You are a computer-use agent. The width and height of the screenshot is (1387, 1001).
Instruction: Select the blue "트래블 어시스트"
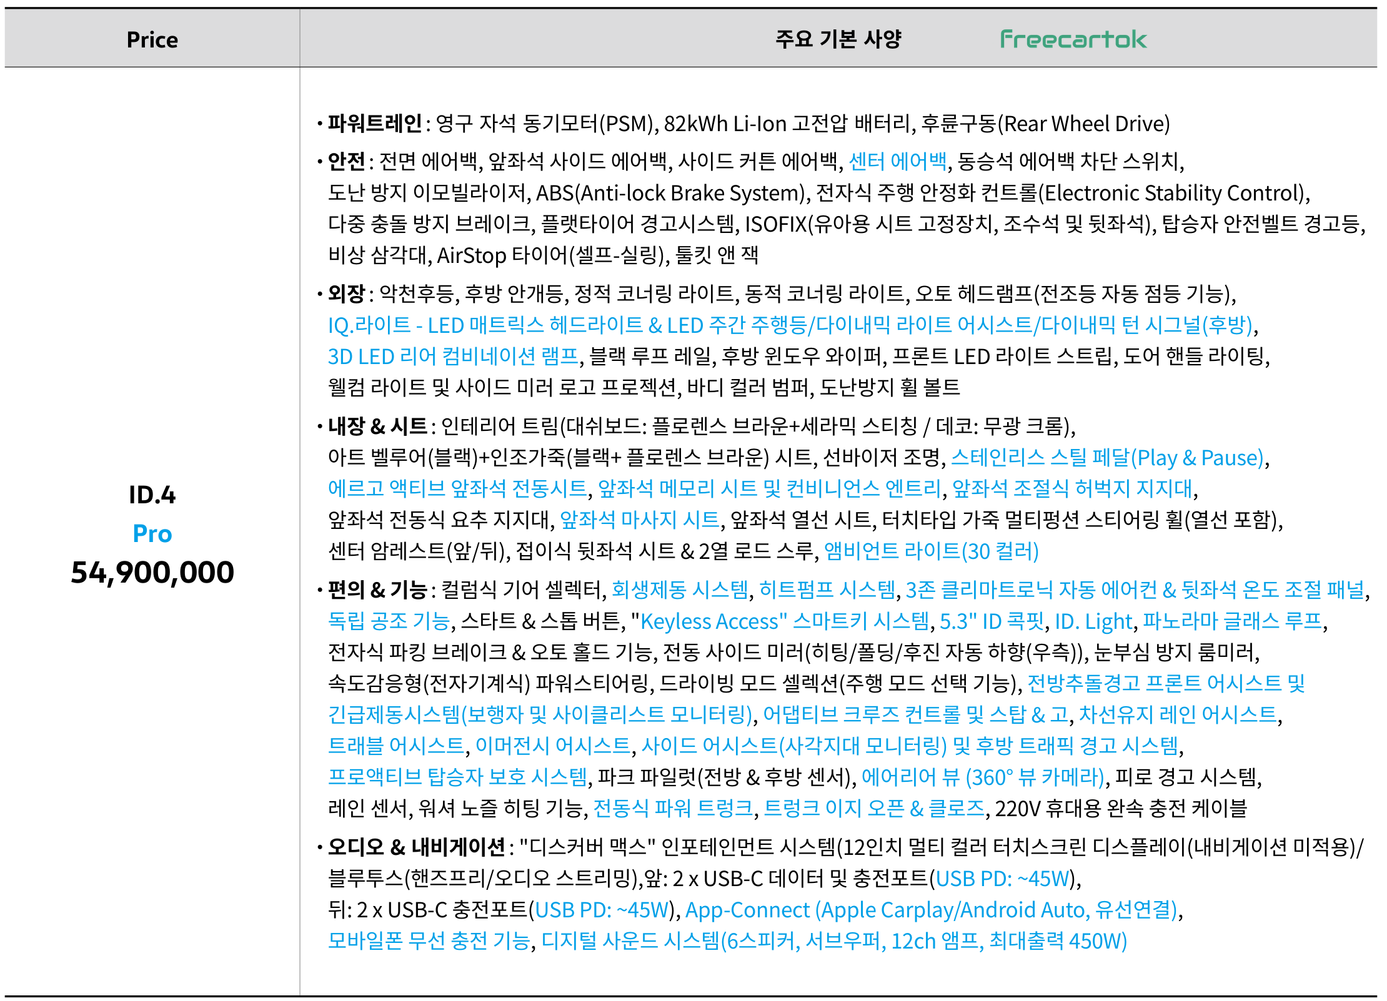pos(396,746)
